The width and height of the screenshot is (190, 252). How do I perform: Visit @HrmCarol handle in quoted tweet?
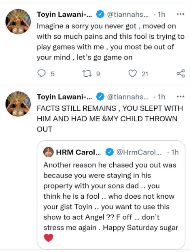(139, 152)
